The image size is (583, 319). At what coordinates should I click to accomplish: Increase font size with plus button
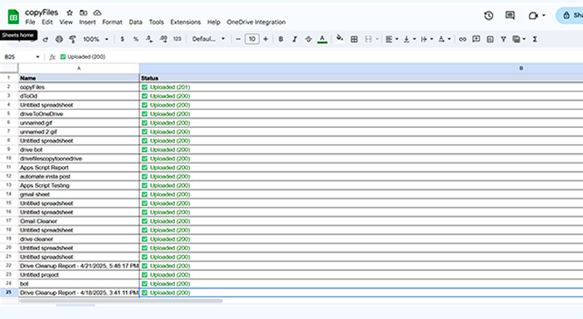click(266, 39)
